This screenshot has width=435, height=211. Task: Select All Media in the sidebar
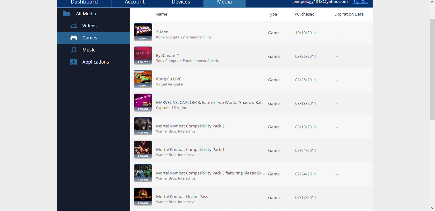pos(94,14)
